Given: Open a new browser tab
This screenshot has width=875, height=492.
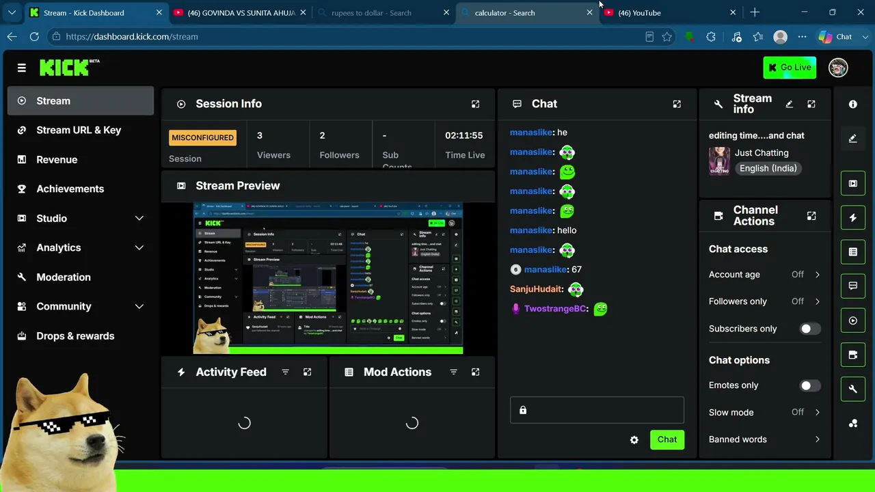Looking at the screenshot, I should click(x=755, y=12).
